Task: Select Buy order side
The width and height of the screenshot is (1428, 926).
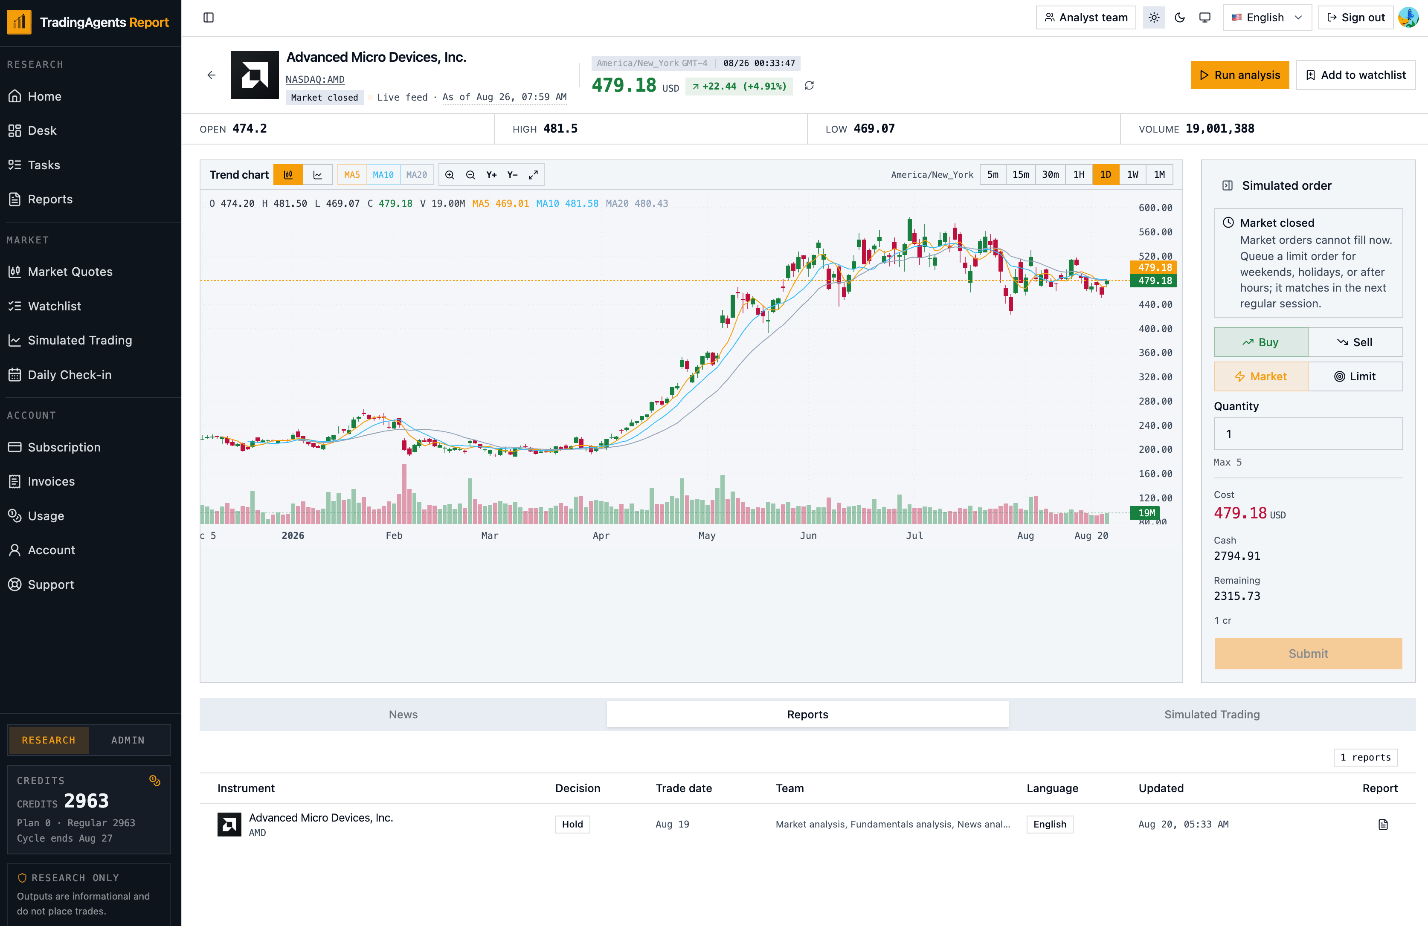Action: pyautogui.click(x=1261, y=342)
